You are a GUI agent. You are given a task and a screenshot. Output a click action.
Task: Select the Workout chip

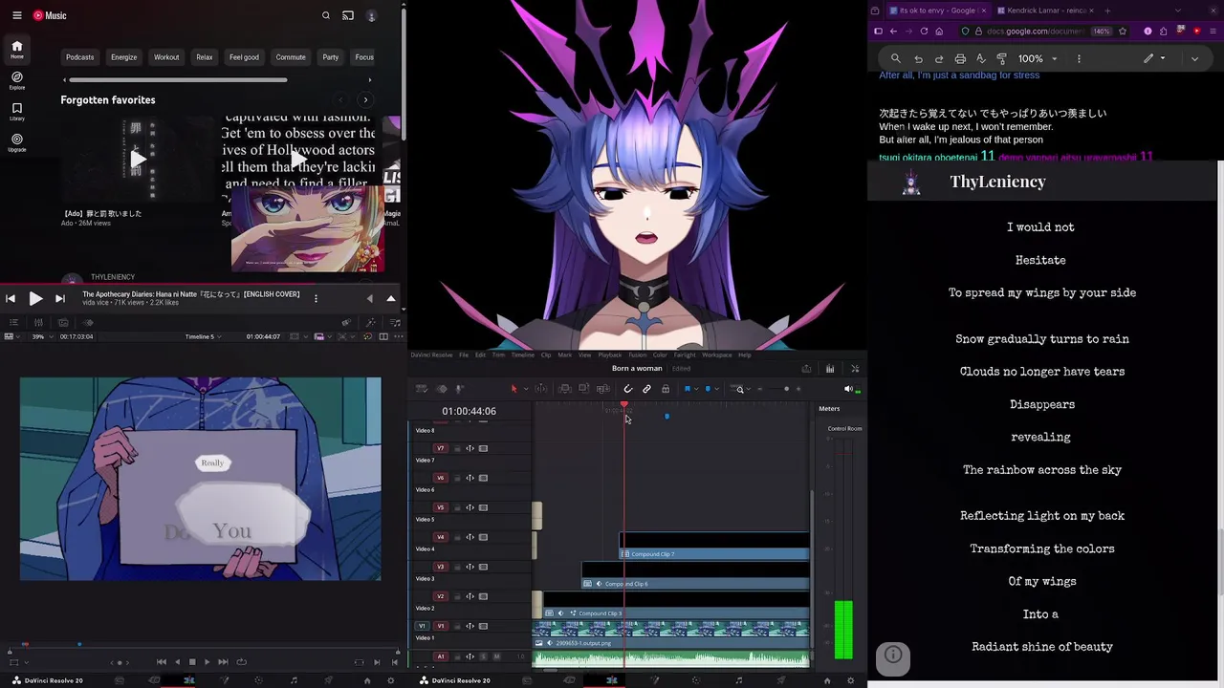tap(166, 57)
